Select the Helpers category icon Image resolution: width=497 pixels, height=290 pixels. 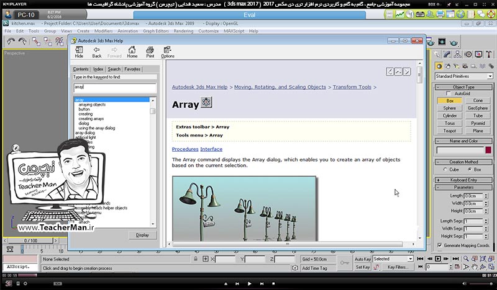click(x=473, y=66)
